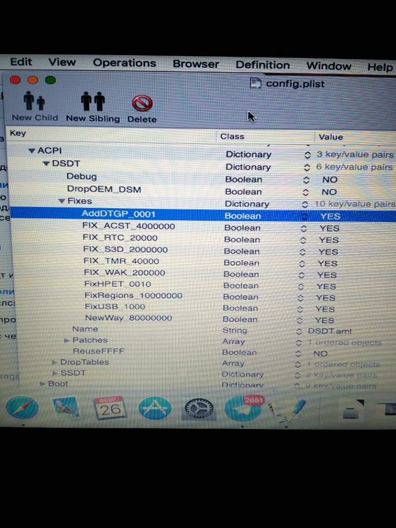Screen dimensions: 396x528
Task: Click the Class column header
Action: coord(232,137)
